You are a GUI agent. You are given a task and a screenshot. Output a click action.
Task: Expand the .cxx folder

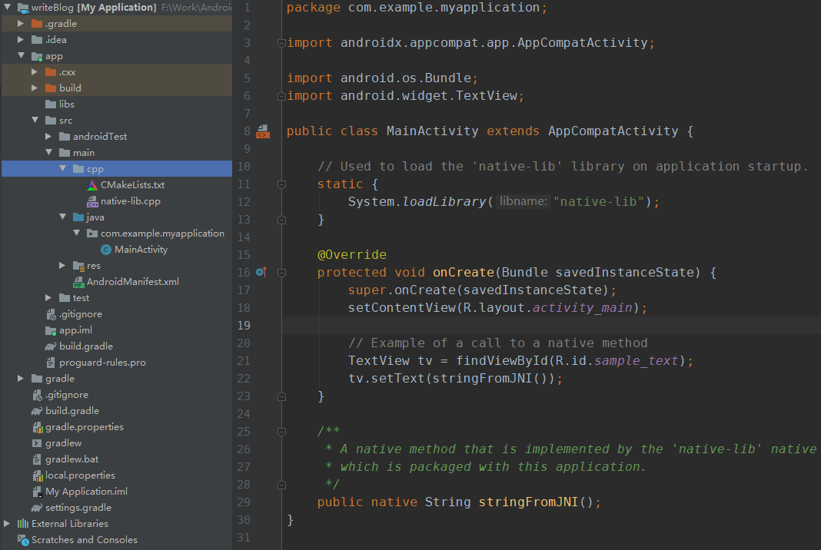point(35,71)
